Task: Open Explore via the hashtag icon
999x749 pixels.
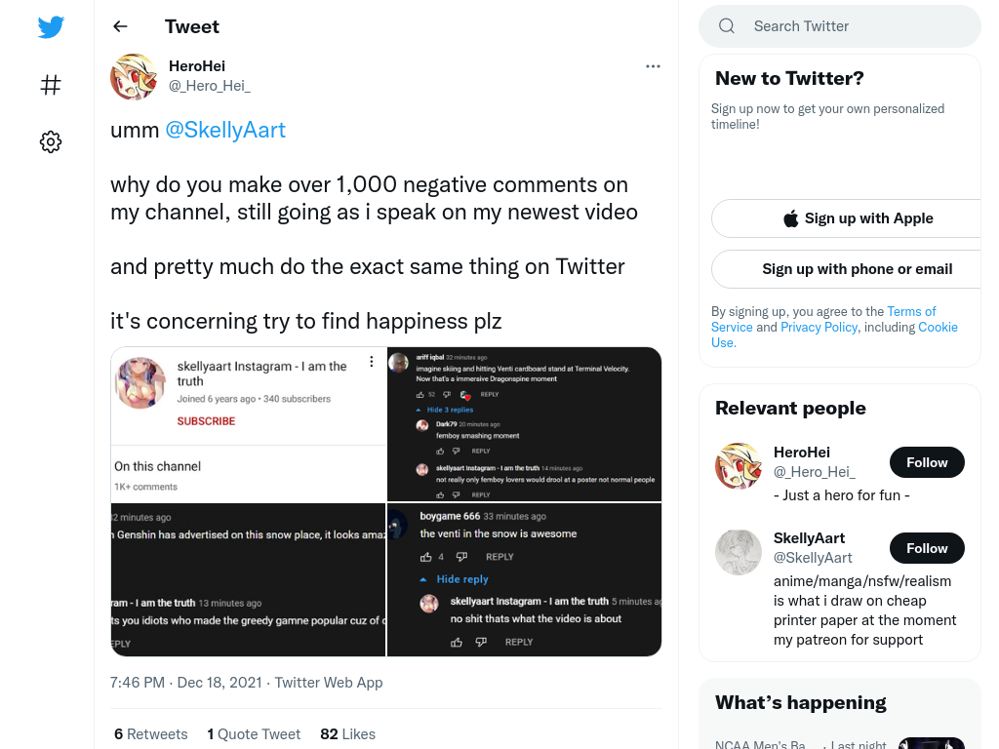Action: [51, 85]
